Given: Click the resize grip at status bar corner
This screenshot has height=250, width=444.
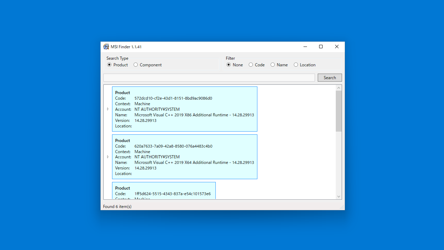Looking at the screenshot, I should coord(342,207).
